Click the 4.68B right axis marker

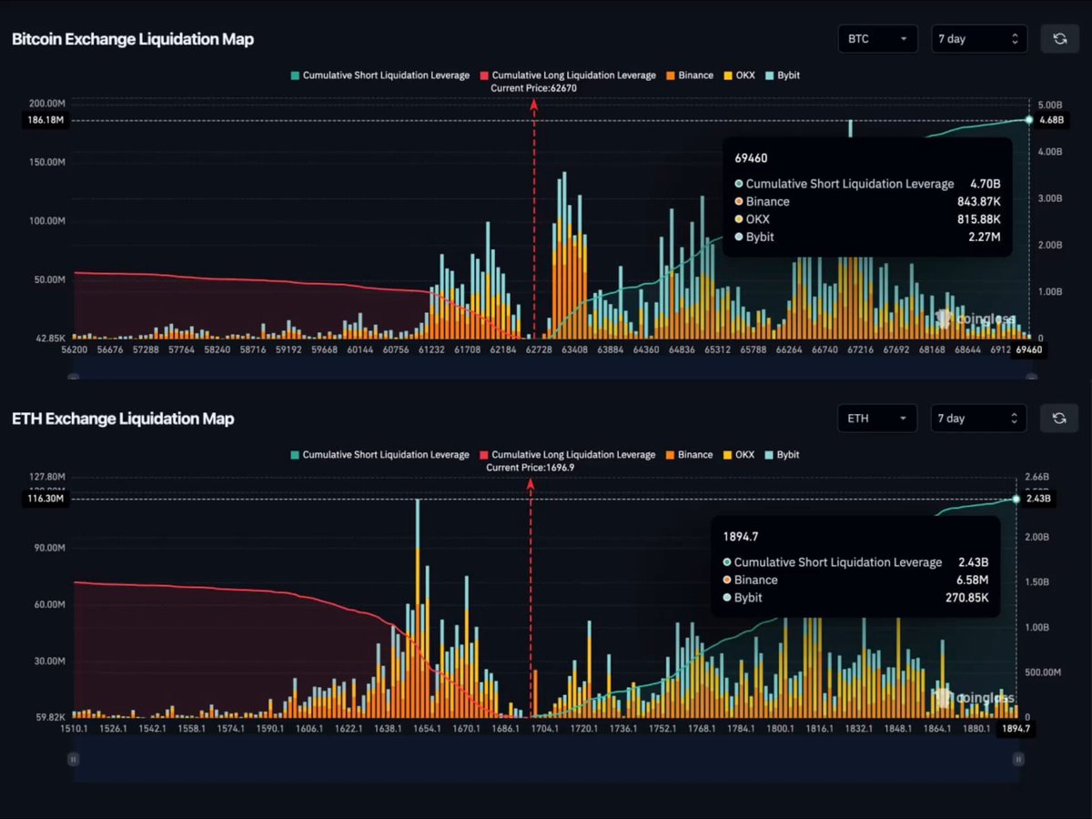[1051, 120]
